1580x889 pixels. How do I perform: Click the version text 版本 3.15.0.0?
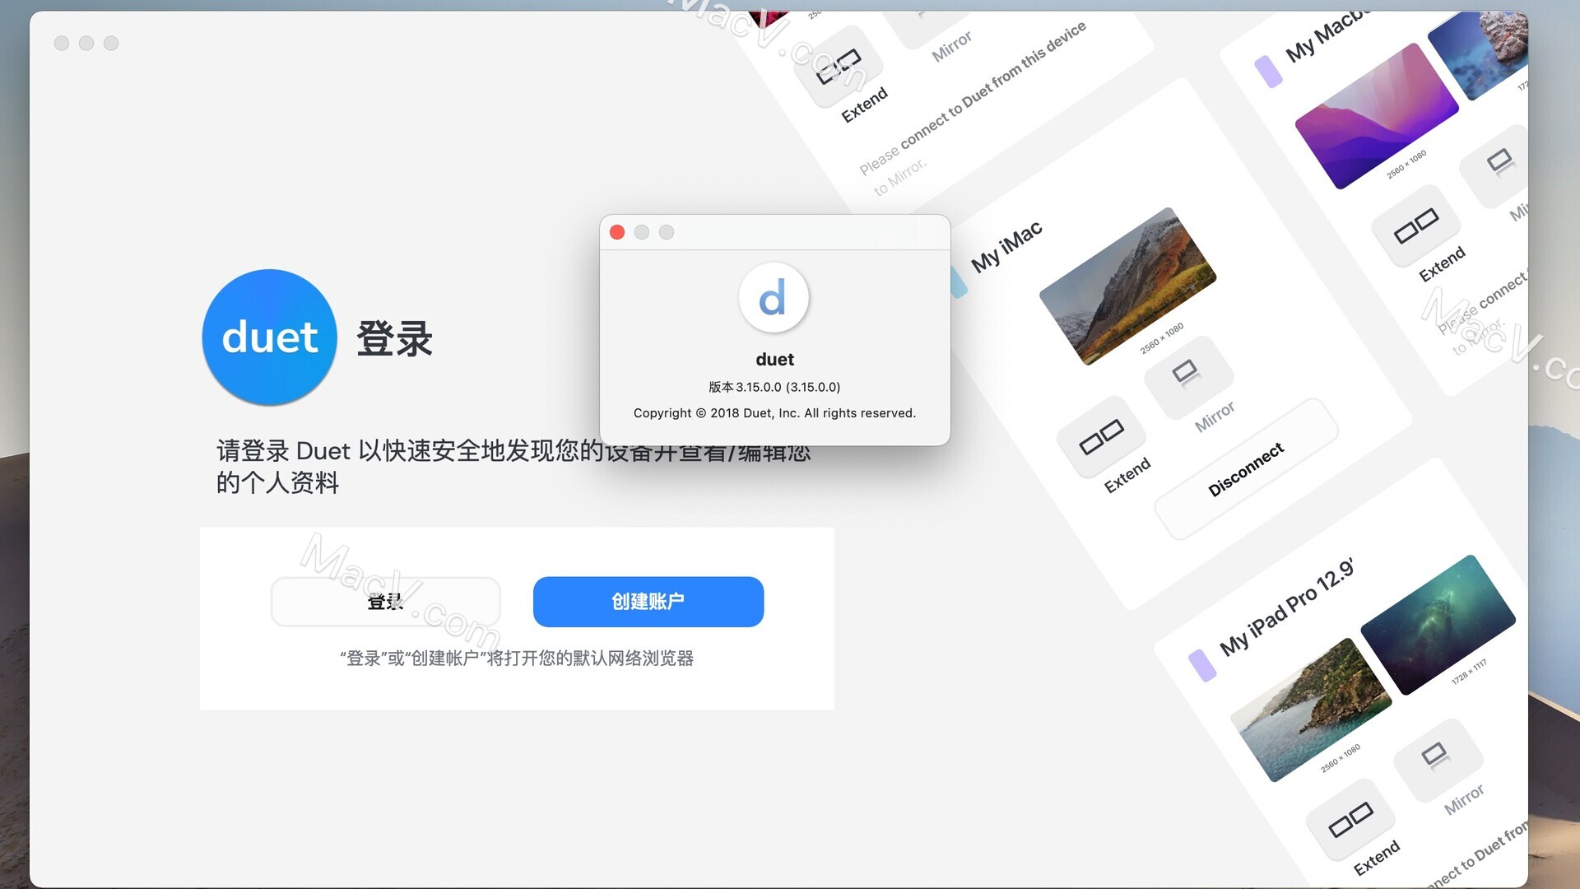point(774,387)
